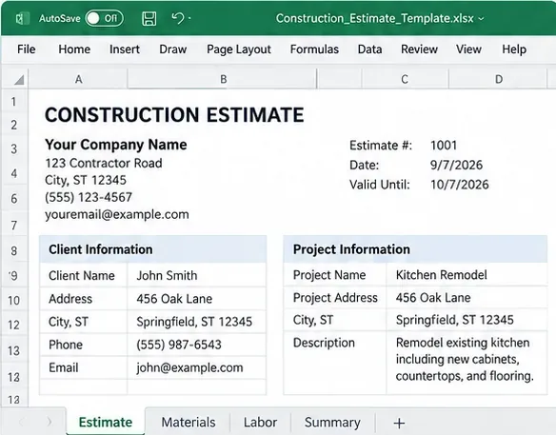This screenshot has height=435, width=556.
Task: Click the Select All corner triangle
Action: [x=19, y=80]
